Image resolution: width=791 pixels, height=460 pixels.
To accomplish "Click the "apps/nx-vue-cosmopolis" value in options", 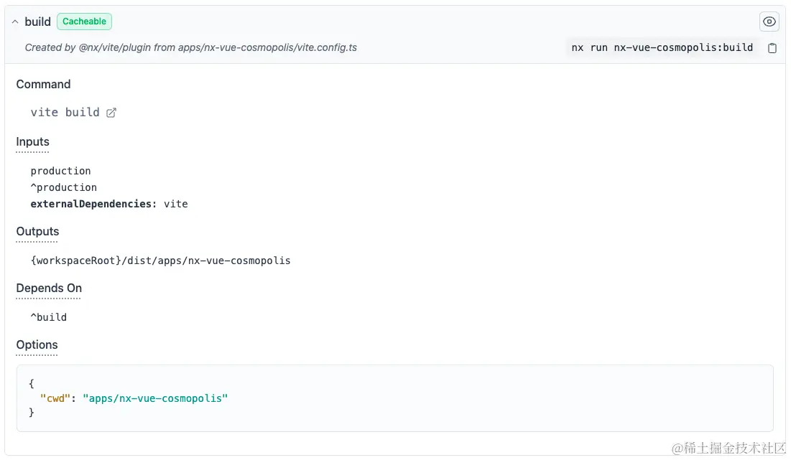I will [x=155, y=398].
